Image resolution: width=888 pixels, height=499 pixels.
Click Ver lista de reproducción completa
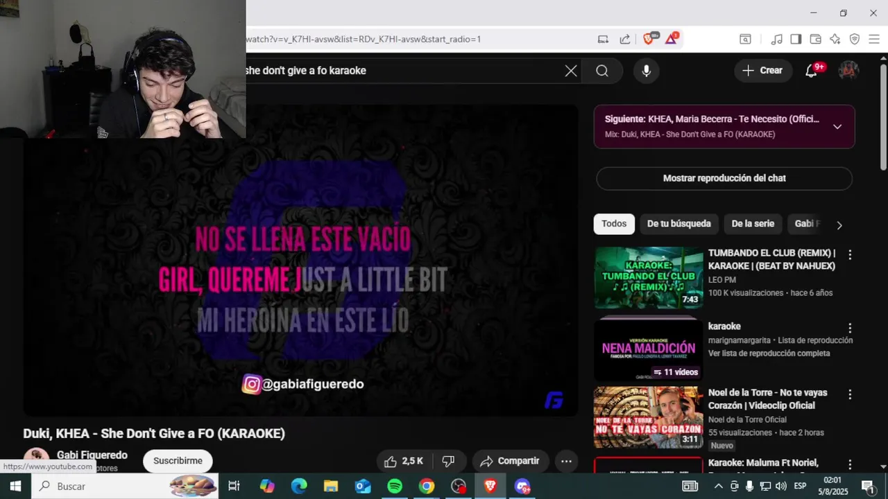point(769,353)
